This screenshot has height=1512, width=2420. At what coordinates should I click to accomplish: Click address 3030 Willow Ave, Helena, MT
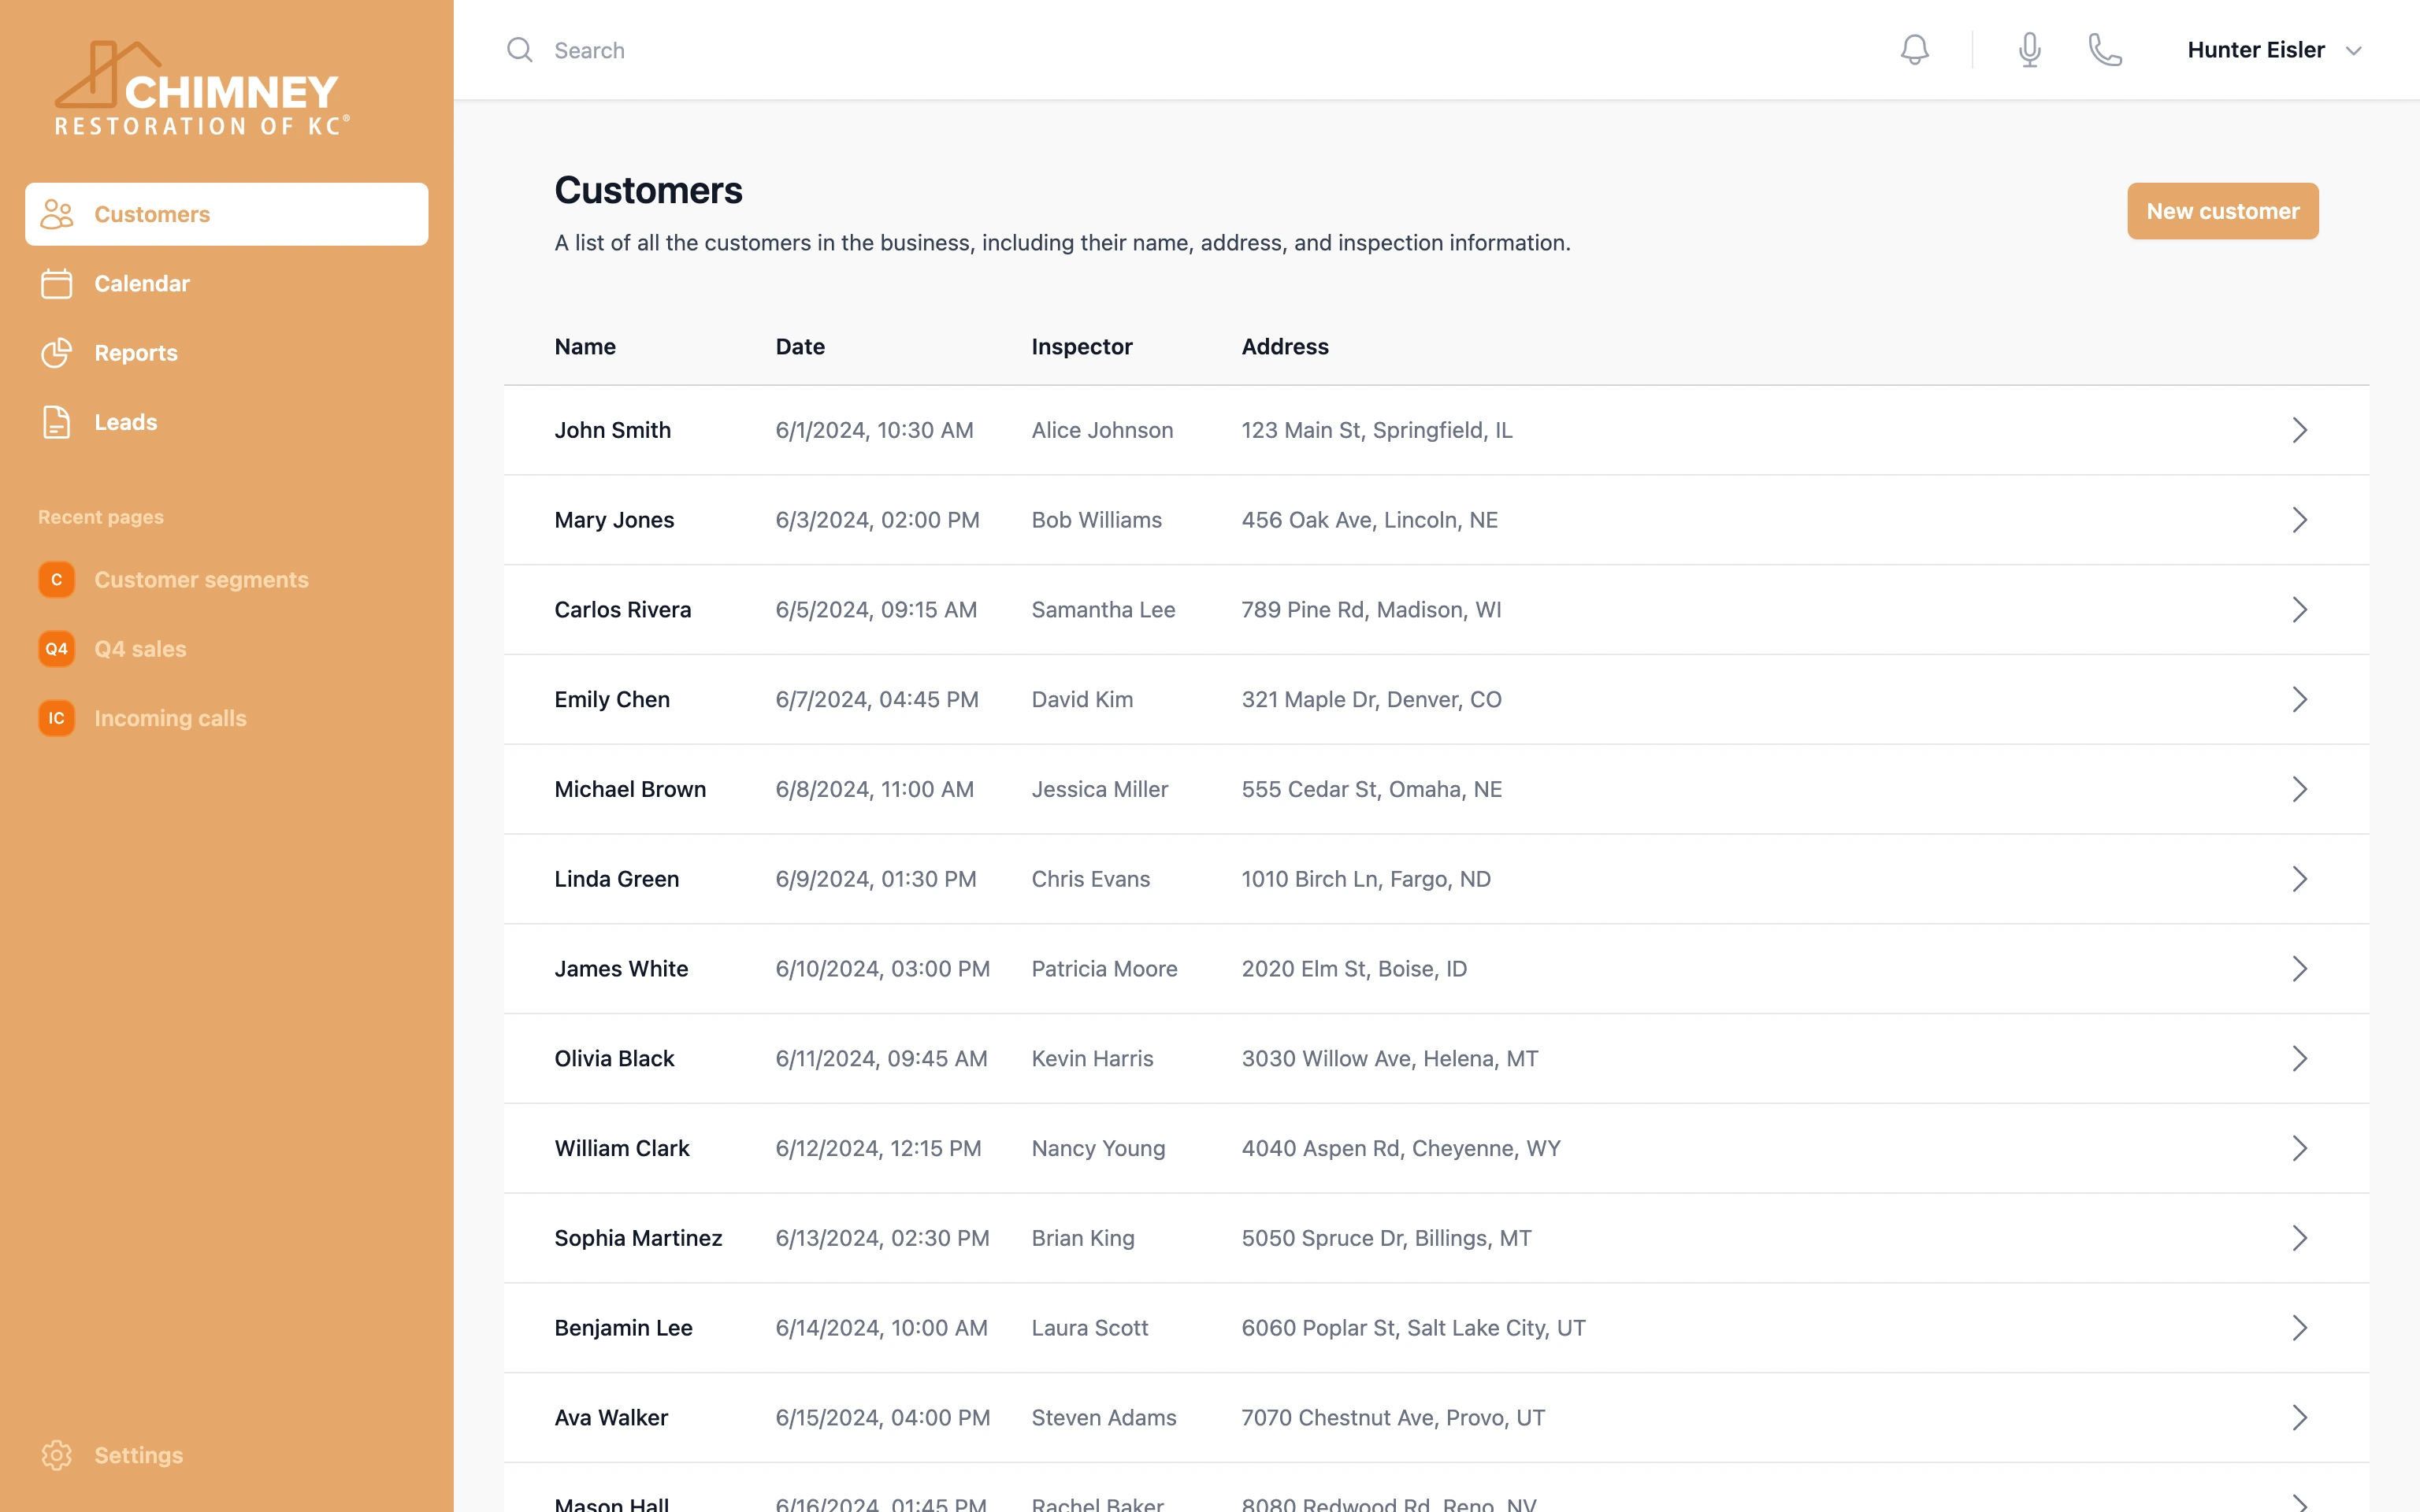(x=1389, y=1058)
